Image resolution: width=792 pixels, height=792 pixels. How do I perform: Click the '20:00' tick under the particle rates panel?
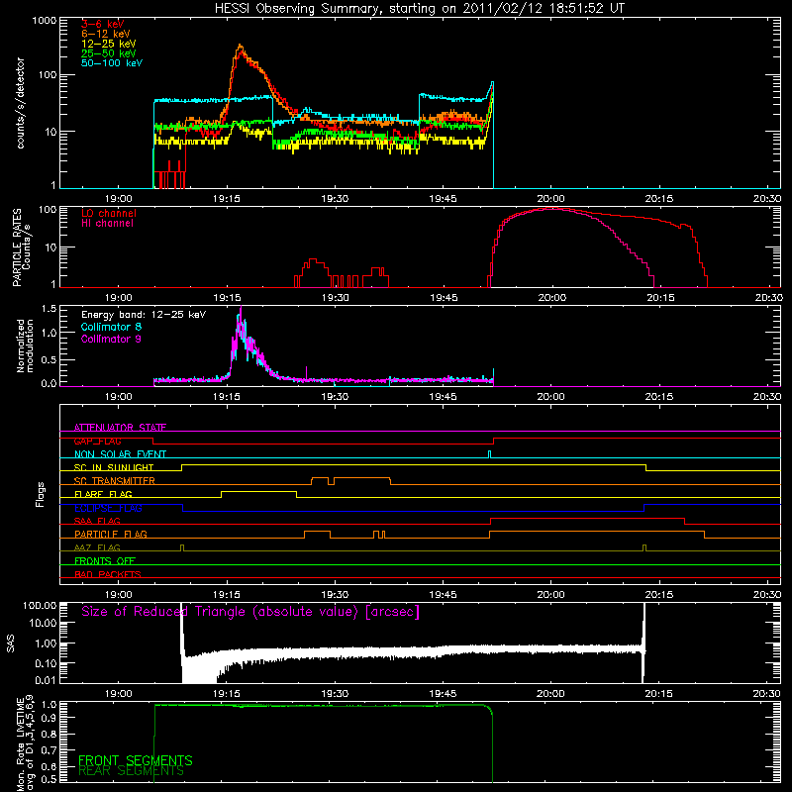[x=552, y=298]
